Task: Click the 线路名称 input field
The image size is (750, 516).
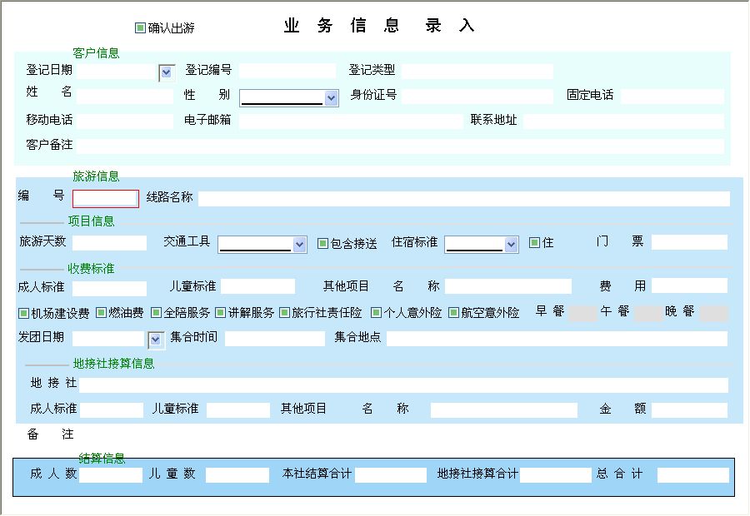Action: (x=464, y=199)
